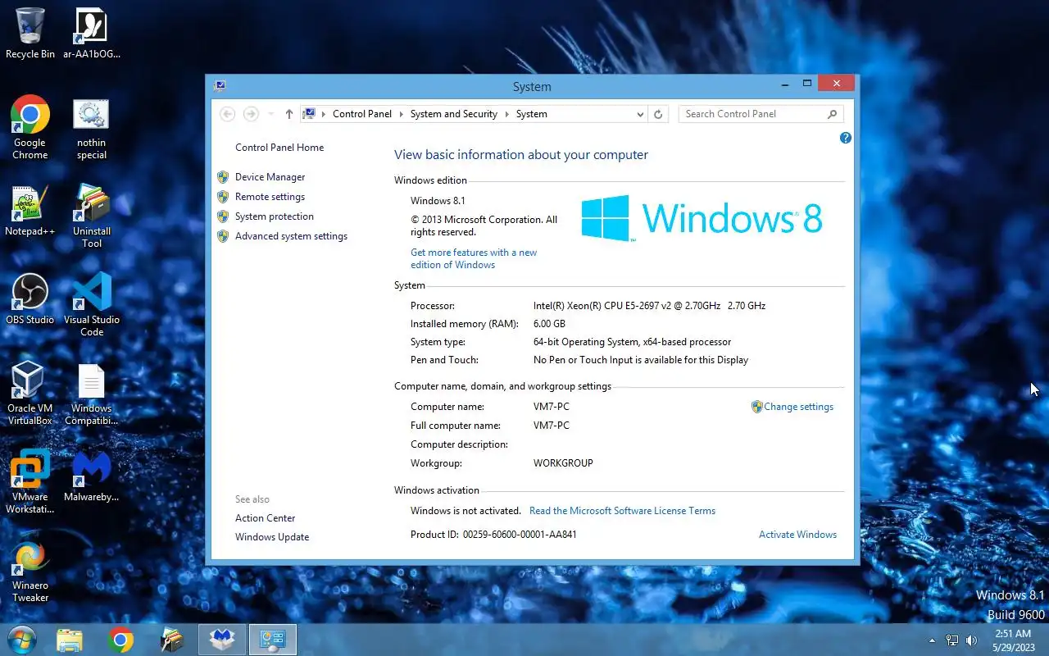Click the '6.00 GB' installed memory value
Viewport: 1049px width, 656px height.
tap(549, 324)
